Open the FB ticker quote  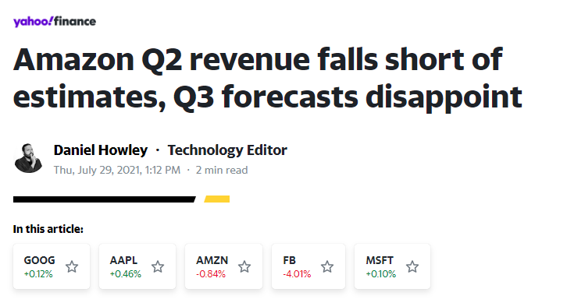pos(289,260)
